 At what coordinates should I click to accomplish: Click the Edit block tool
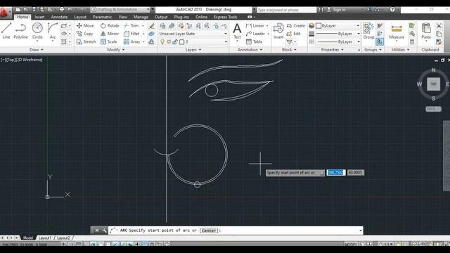pos(294,34)
